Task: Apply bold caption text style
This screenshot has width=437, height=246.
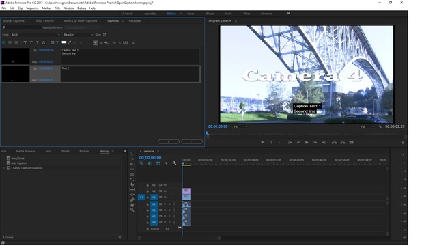Action: coord(25,42)
